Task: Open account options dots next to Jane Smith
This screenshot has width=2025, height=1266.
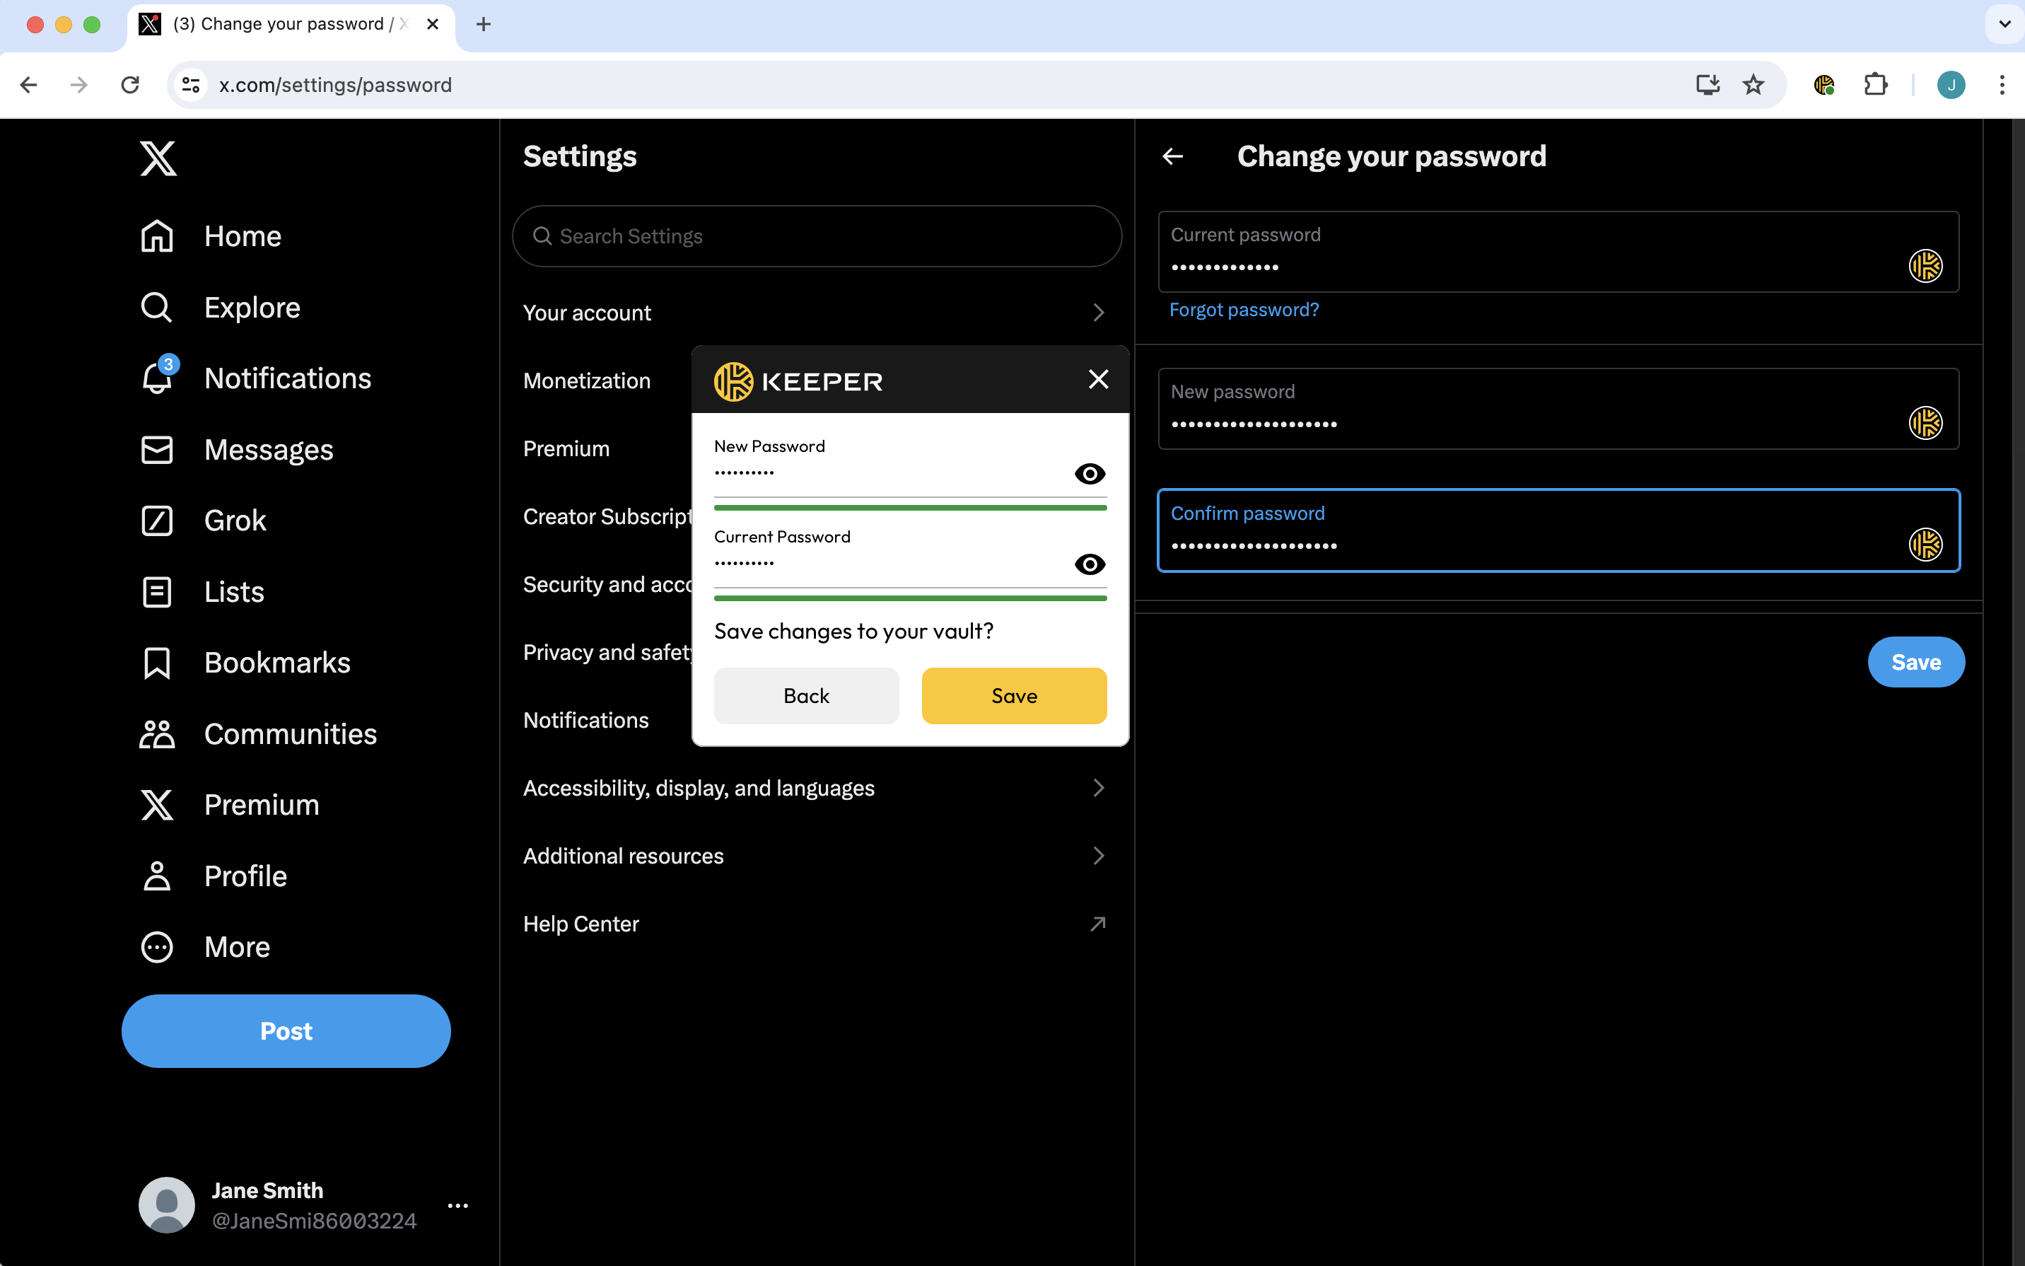Action: [x=457, y=1205]
